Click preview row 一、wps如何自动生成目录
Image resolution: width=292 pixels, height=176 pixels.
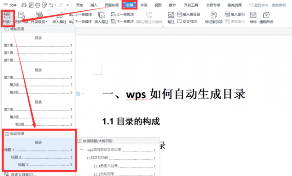click(117, 150)
